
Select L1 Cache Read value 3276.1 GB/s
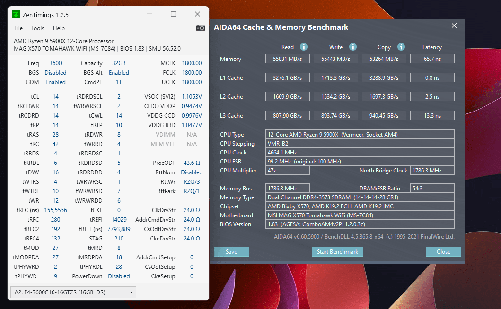click(288, 77)
